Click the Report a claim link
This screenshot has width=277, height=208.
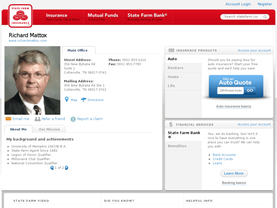90,119
